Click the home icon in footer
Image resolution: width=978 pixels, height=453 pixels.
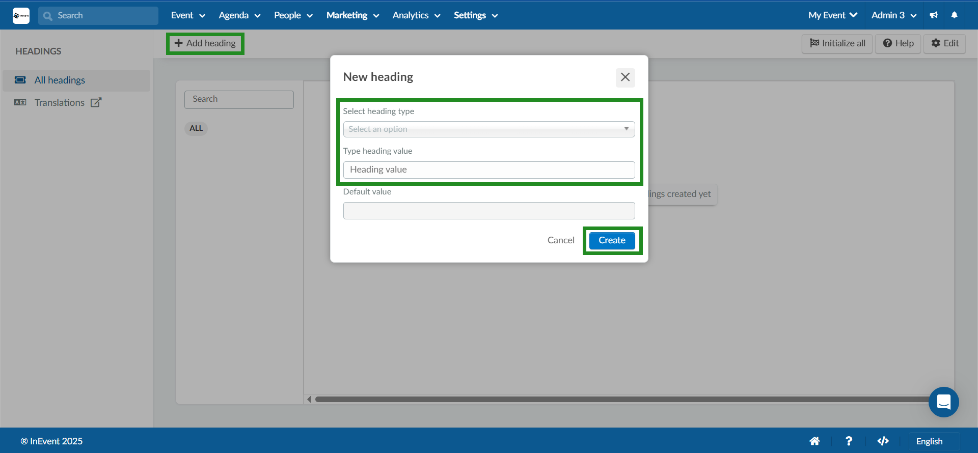(814, 441)
